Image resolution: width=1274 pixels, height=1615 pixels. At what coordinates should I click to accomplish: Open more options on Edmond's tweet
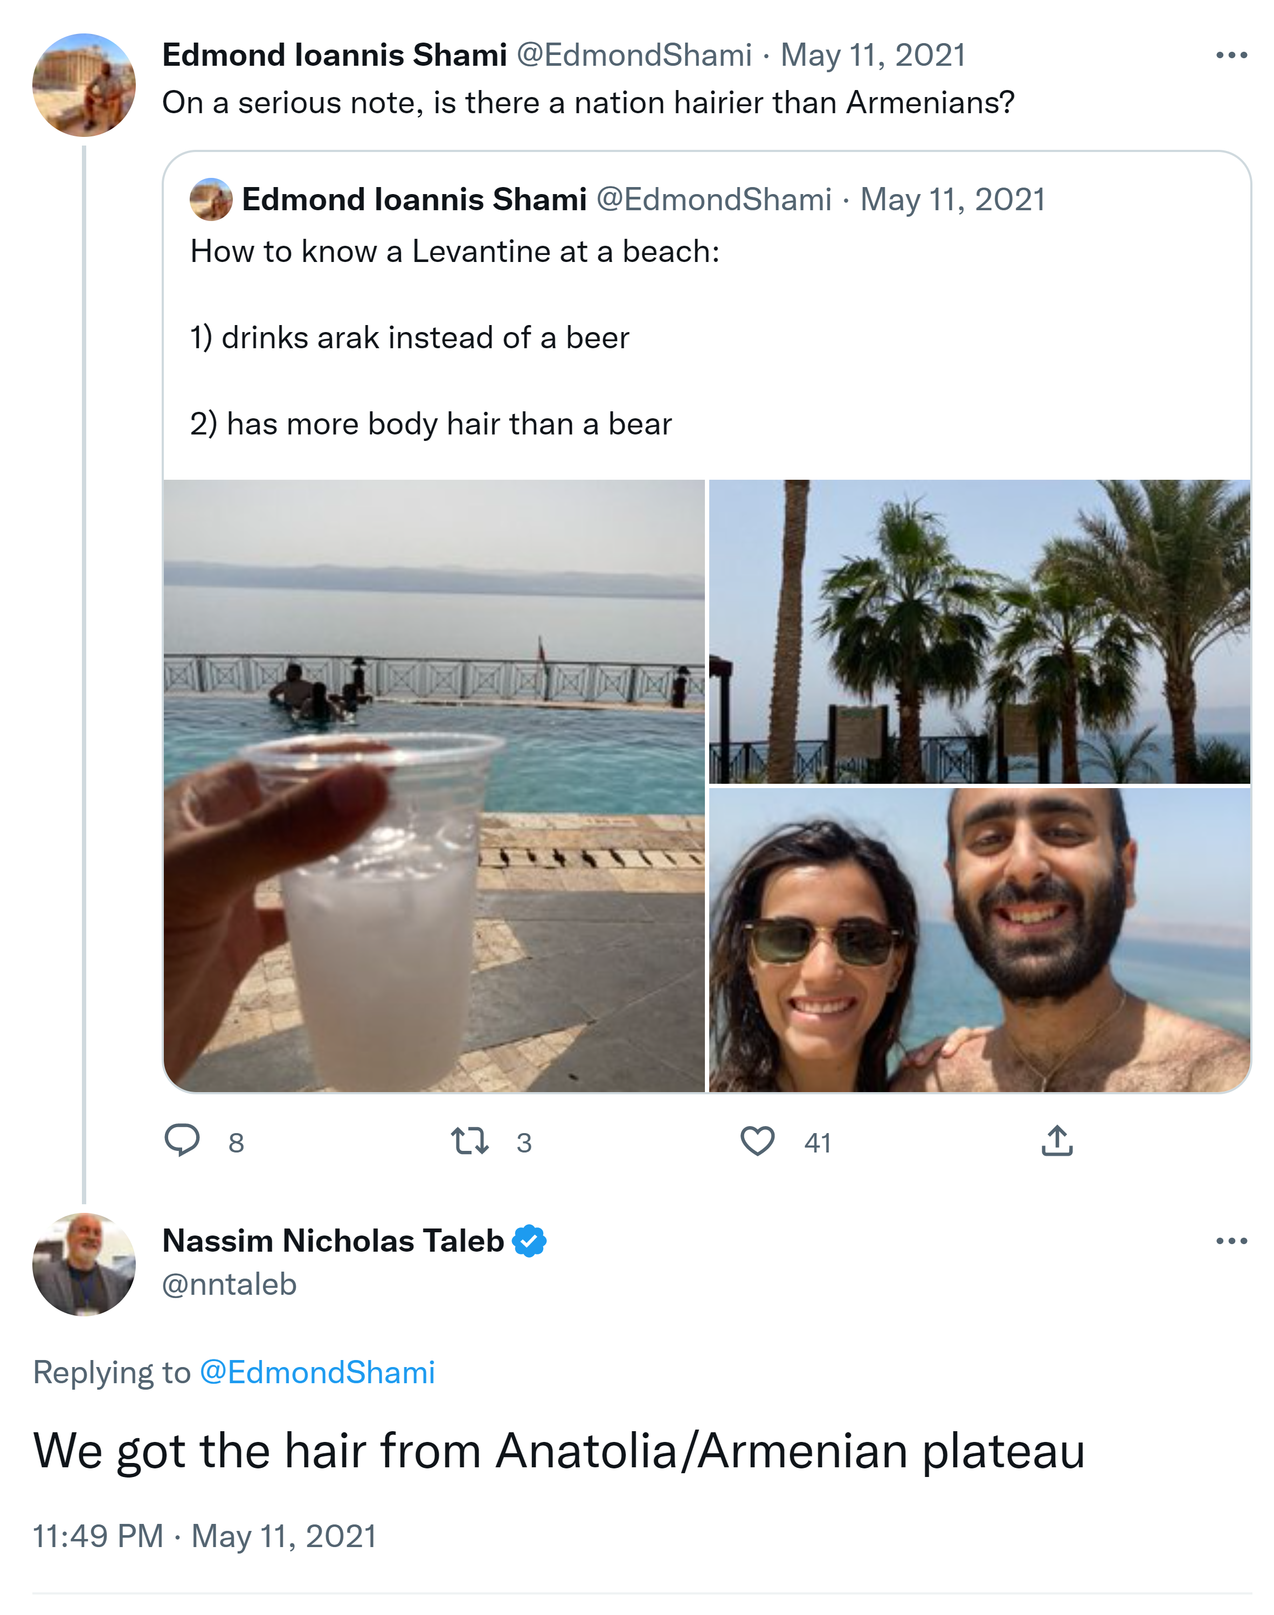[x=1231, y=55]
